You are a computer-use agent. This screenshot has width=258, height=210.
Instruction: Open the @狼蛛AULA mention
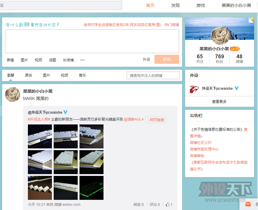pyautogui.click(x=134, y=119)
